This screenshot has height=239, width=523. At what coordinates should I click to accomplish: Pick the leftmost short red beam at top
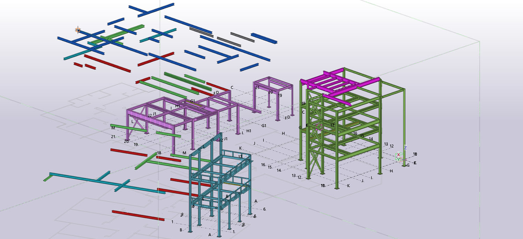(78, 64)
